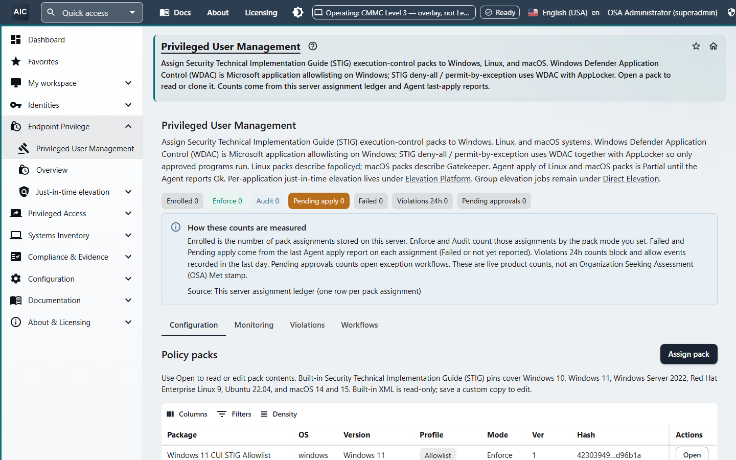Click the shield icon in header corner
Screen dimensions: 736x460
click(731, 12)
